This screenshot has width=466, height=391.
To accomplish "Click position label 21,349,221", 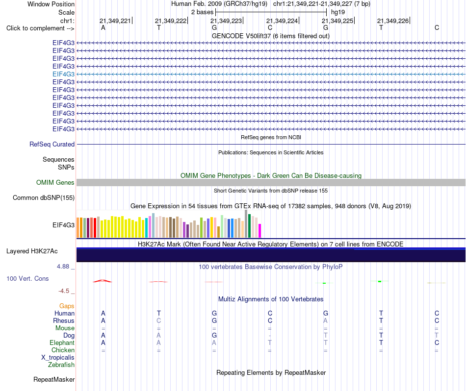I will (x=115, y=21).
